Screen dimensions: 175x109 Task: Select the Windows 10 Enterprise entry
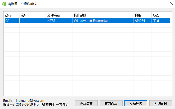click(x=103, y=21)
